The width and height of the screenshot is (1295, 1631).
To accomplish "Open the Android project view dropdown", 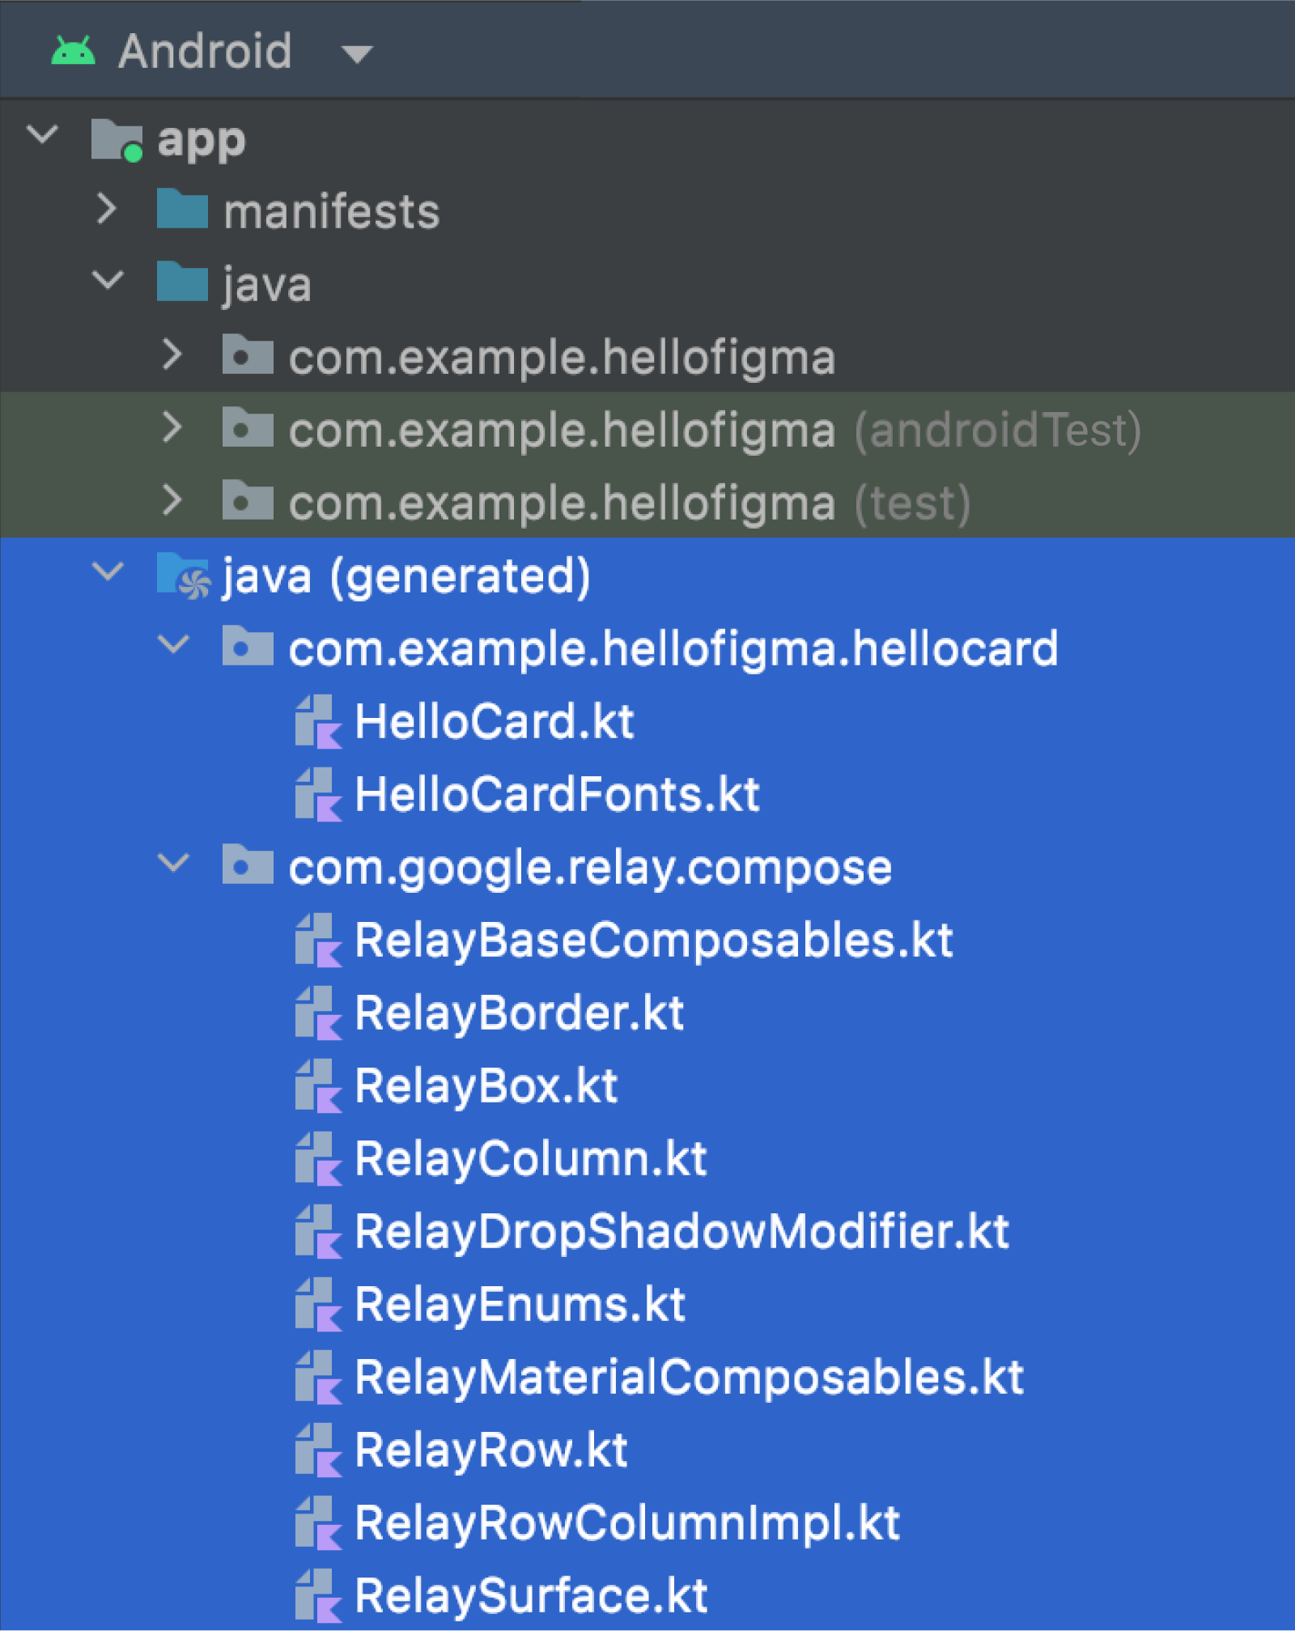I will pyautogui.click(x=357, y=54).
